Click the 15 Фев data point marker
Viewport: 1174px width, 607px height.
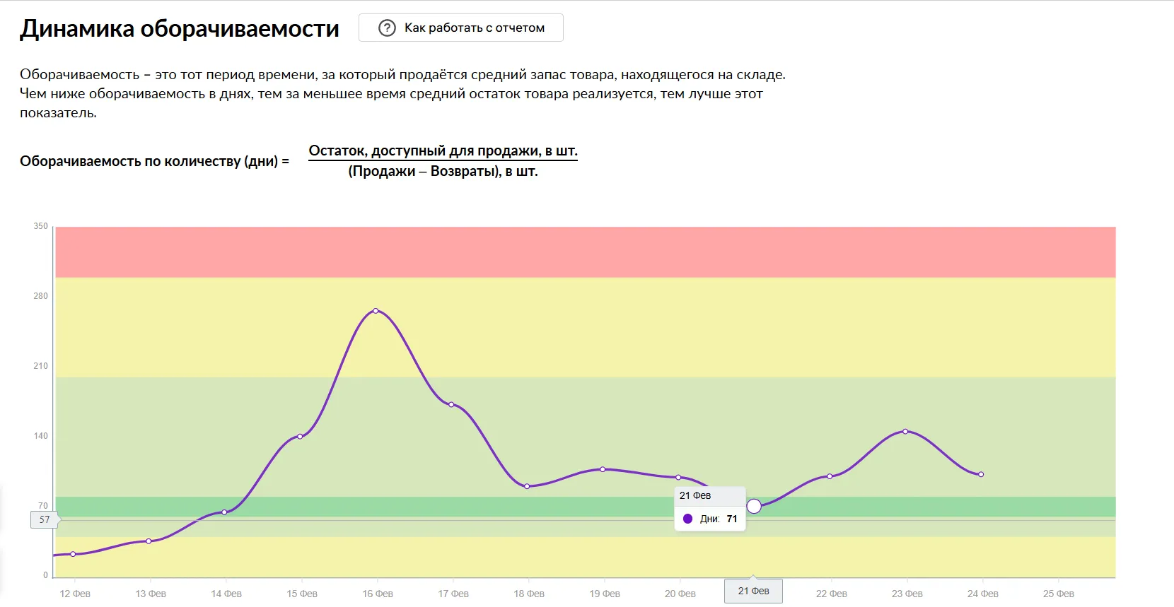[x=300, y=436]
